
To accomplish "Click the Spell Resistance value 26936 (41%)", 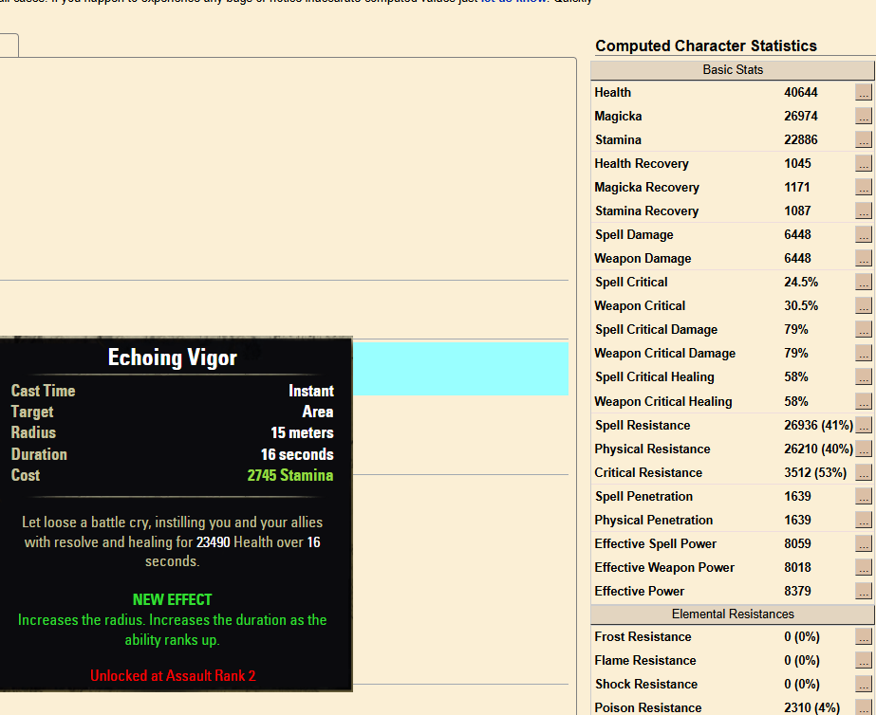I will tap(818, 426).
